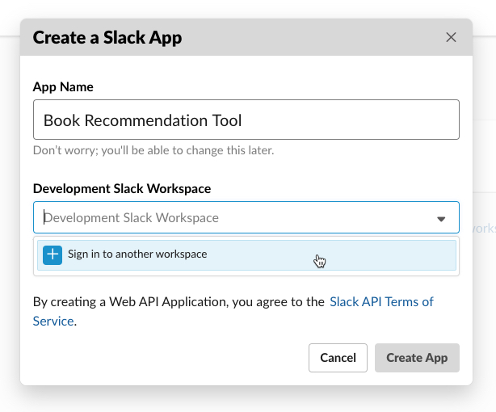Click the 'Create a Slack App' dialog title
496x412 pixels.
107,38
